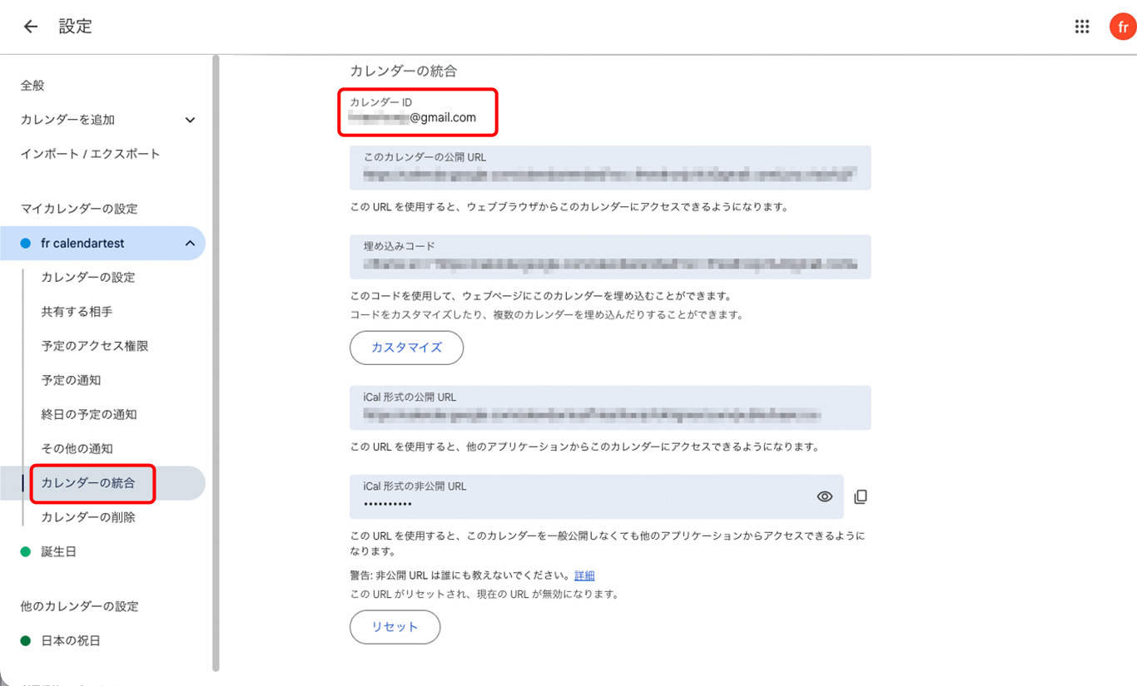Click the カスタマイズ button
Image resolution: width=1137 pixels, height=686 pixels.
[406, 348]
